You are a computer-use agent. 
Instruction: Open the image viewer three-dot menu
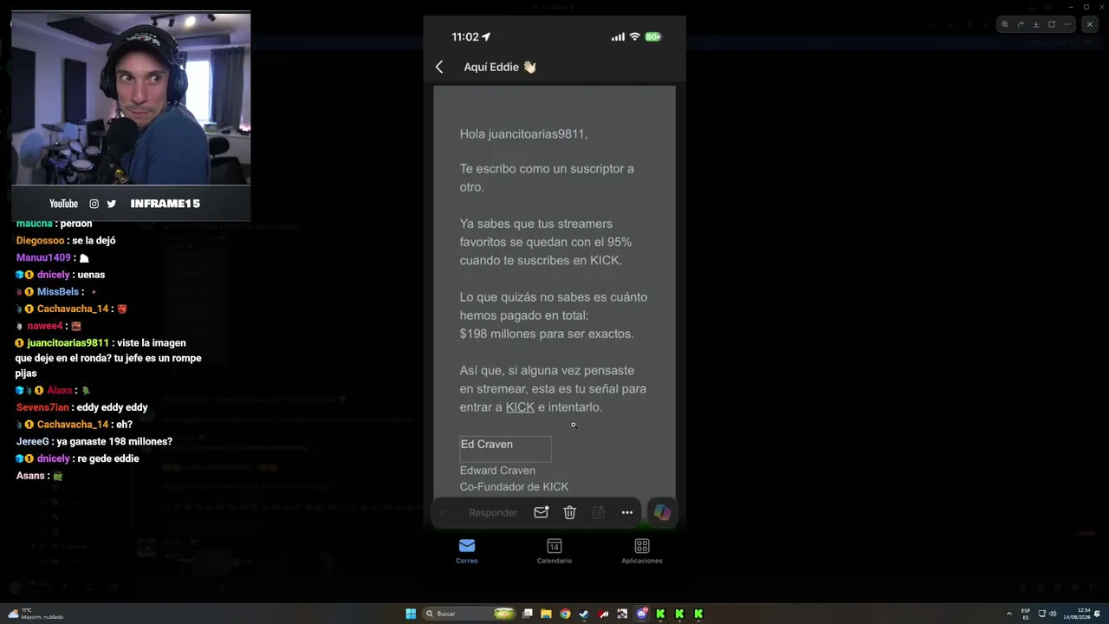1067,24
